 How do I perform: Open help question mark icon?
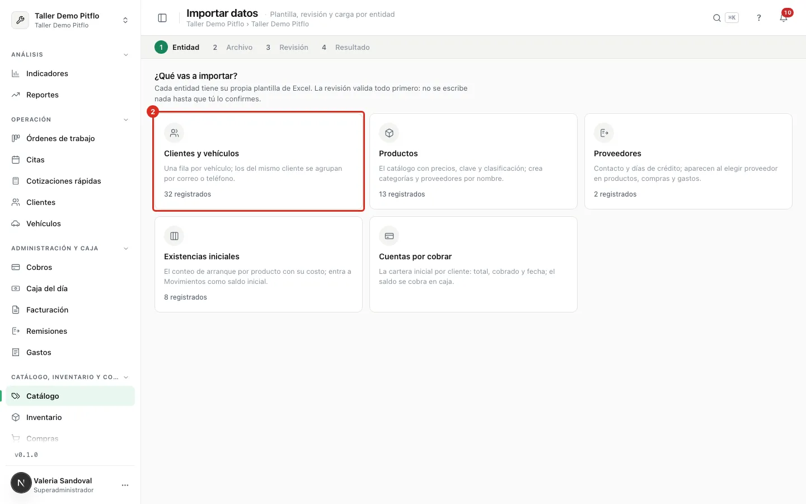[759, 18]
